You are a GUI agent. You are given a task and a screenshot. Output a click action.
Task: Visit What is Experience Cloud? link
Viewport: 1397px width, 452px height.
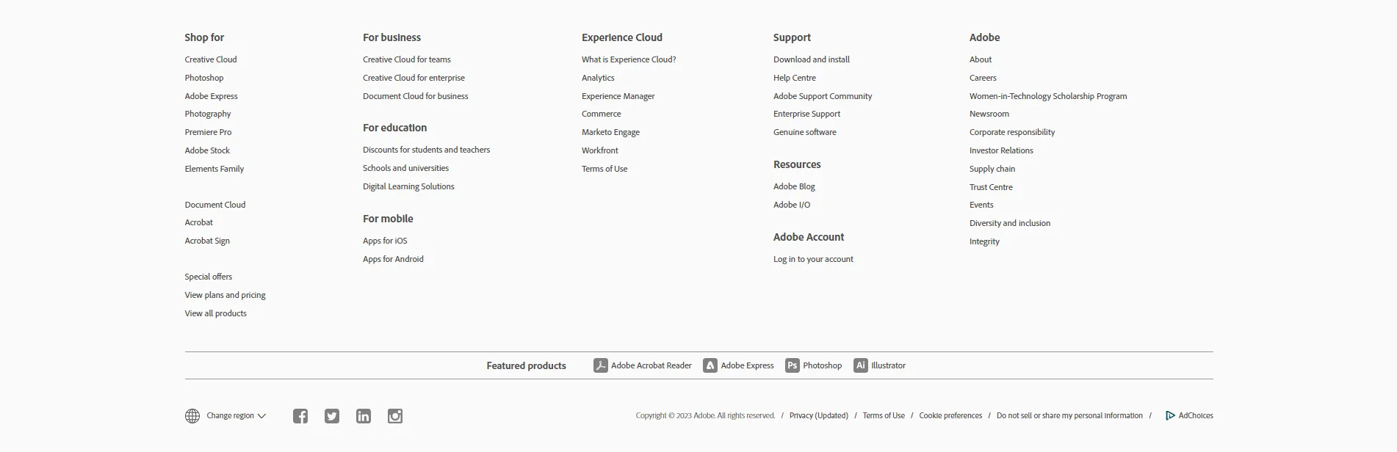(x=629, y=59)
